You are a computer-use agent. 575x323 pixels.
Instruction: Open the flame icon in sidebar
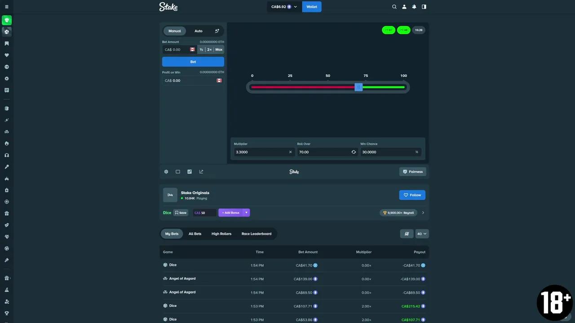7,144
